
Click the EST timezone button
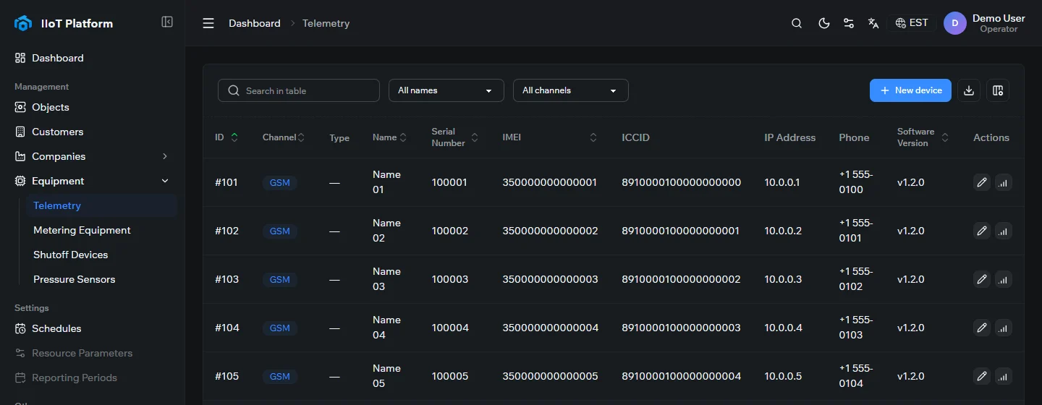912,23
